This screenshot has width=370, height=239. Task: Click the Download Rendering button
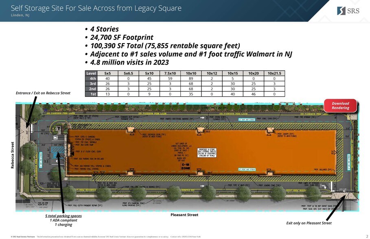[340, 105]
